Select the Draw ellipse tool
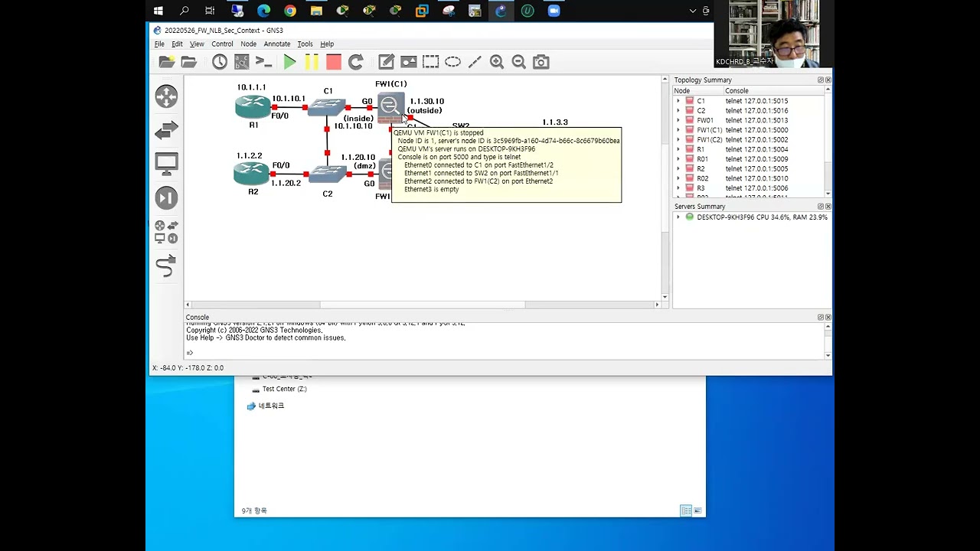 453,62
